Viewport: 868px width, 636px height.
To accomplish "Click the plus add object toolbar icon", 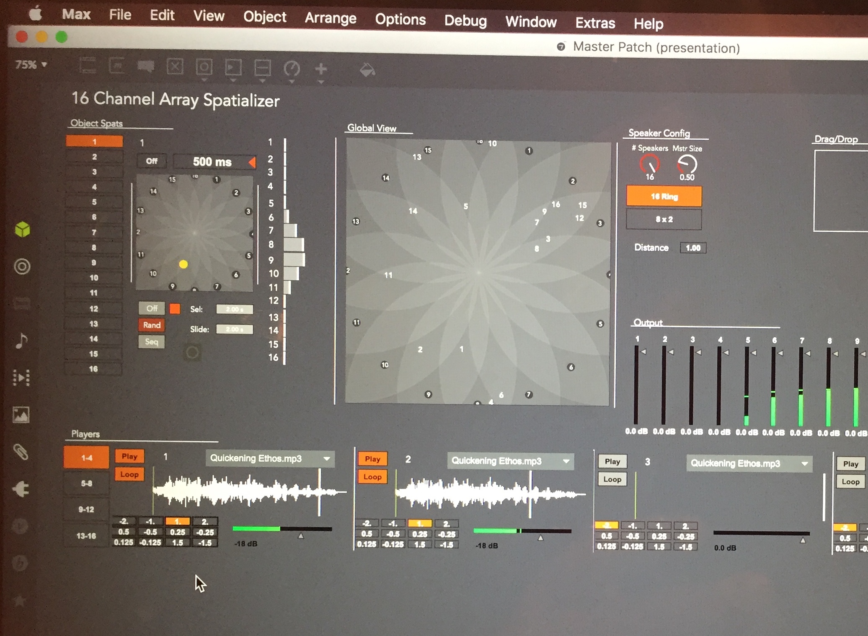I will point(321,69).
